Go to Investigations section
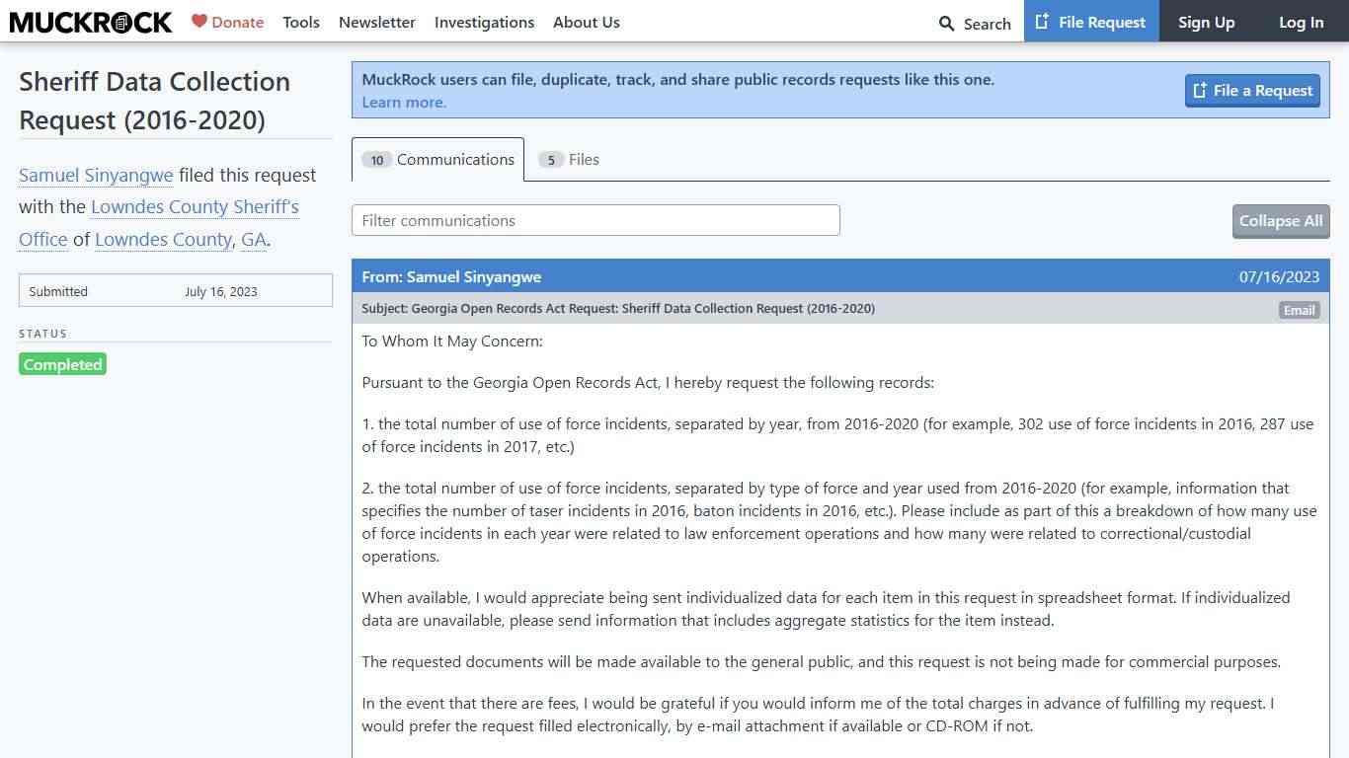The image size is (1349, 758). click(484, 22)
